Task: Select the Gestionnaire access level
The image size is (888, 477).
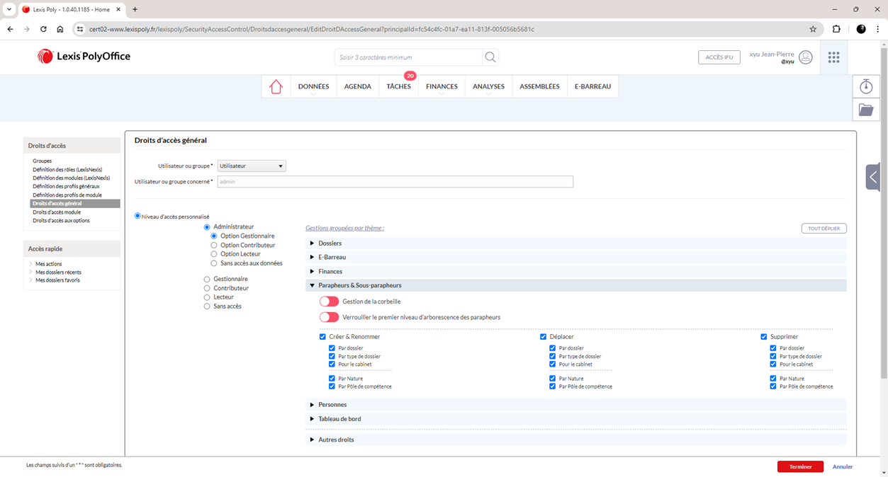Action: [207, 279]
